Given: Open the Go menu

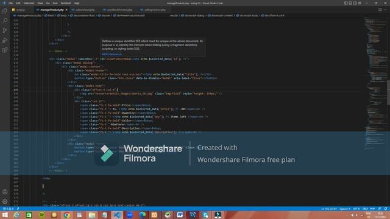Looking at the screenshot, I should (x=48, y=3).
